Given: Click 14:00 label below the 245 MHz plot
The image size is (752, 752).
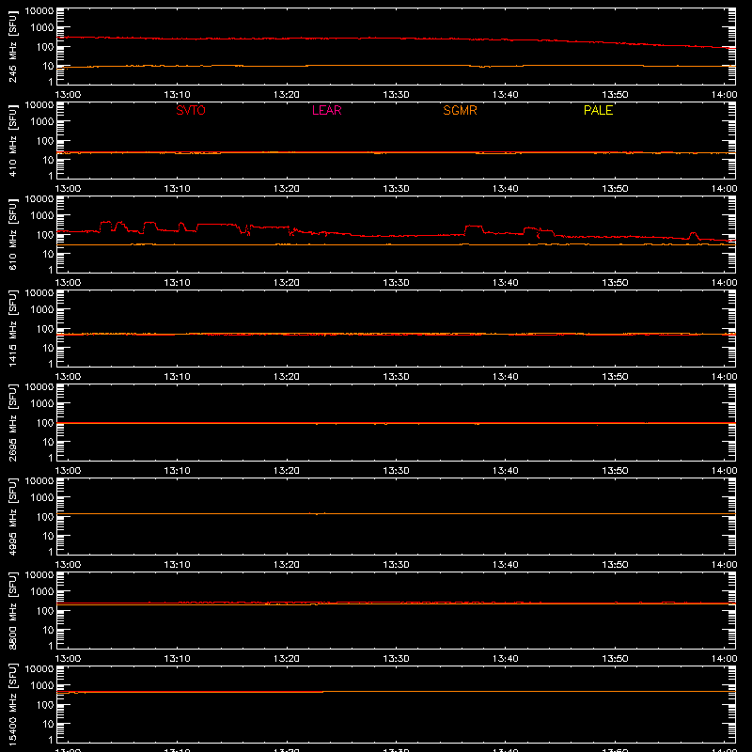Looking at the screenshot, I should pyautogui.click(x=724, y=95).
